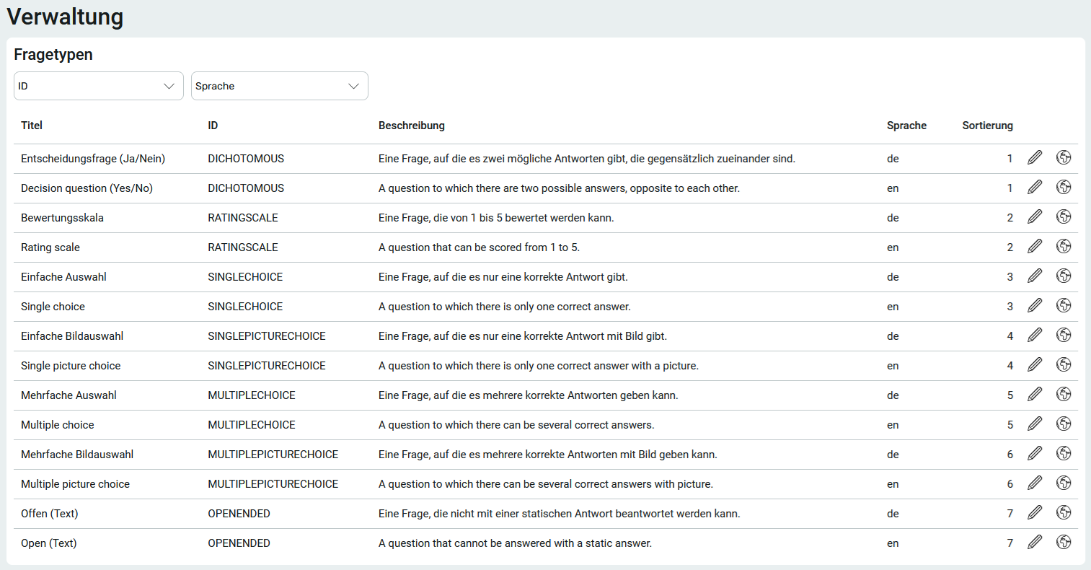Edit the Open (Text) question type
The image size is (1091, 570).
point(1035,543)
